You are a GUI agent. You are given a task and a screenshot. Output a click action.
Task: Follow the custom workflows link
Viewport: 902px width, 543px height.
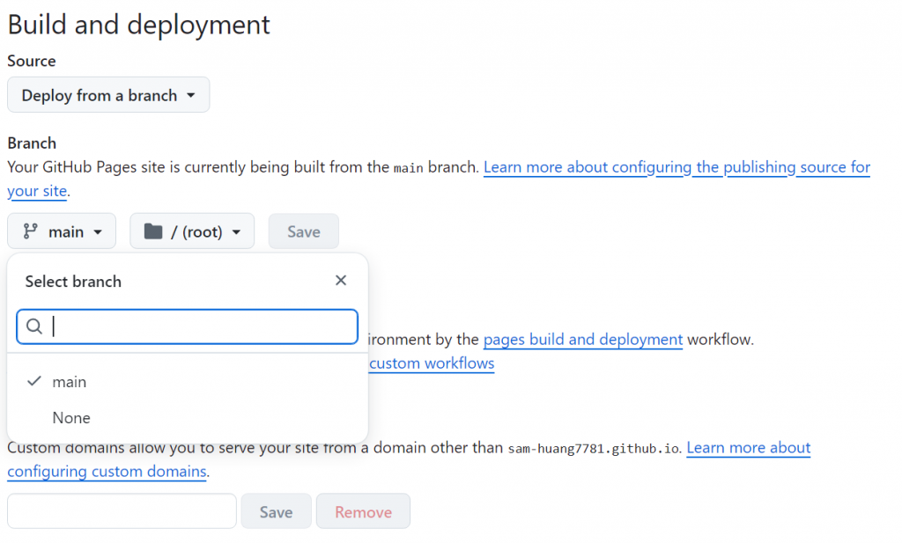[432, 363]
